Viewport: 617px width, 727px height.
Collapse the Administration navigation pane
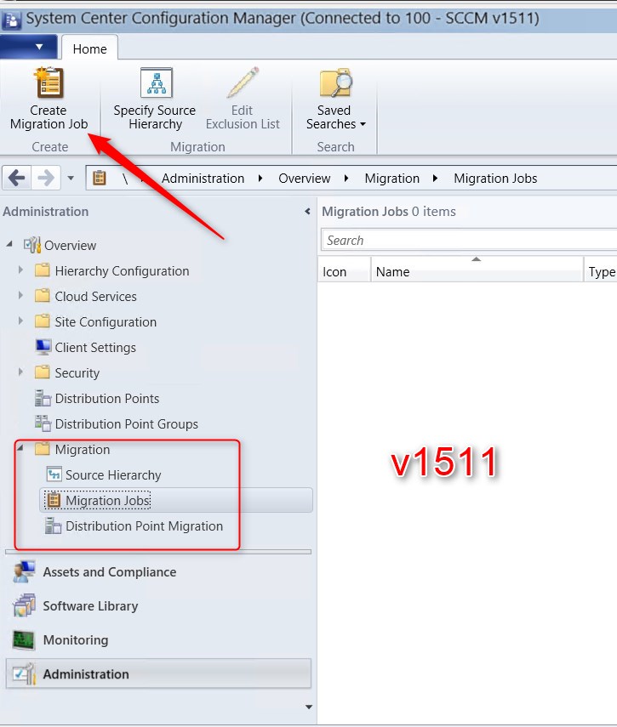tap(307, 212)
